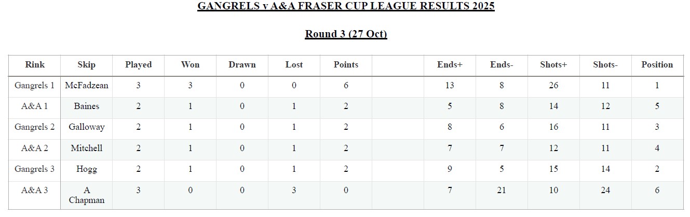Click the Hogg skip cell
The height and width of the screenshot is (217, 690).
(86, 169)
